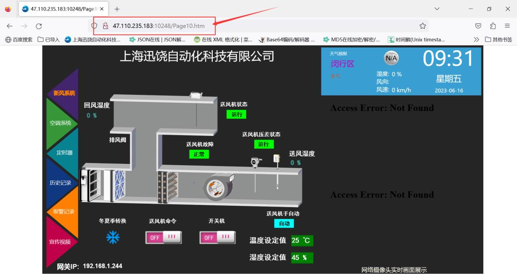Select the 报警记录 navigation item
The image size is (517, 274).
point(63,212)
